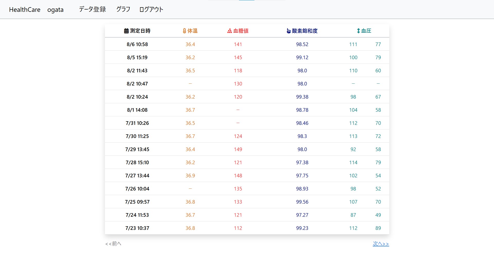This screenshot has width=494, height=278.
Task: Click the ogata username in navbar
Action: [x=55, y=10]
